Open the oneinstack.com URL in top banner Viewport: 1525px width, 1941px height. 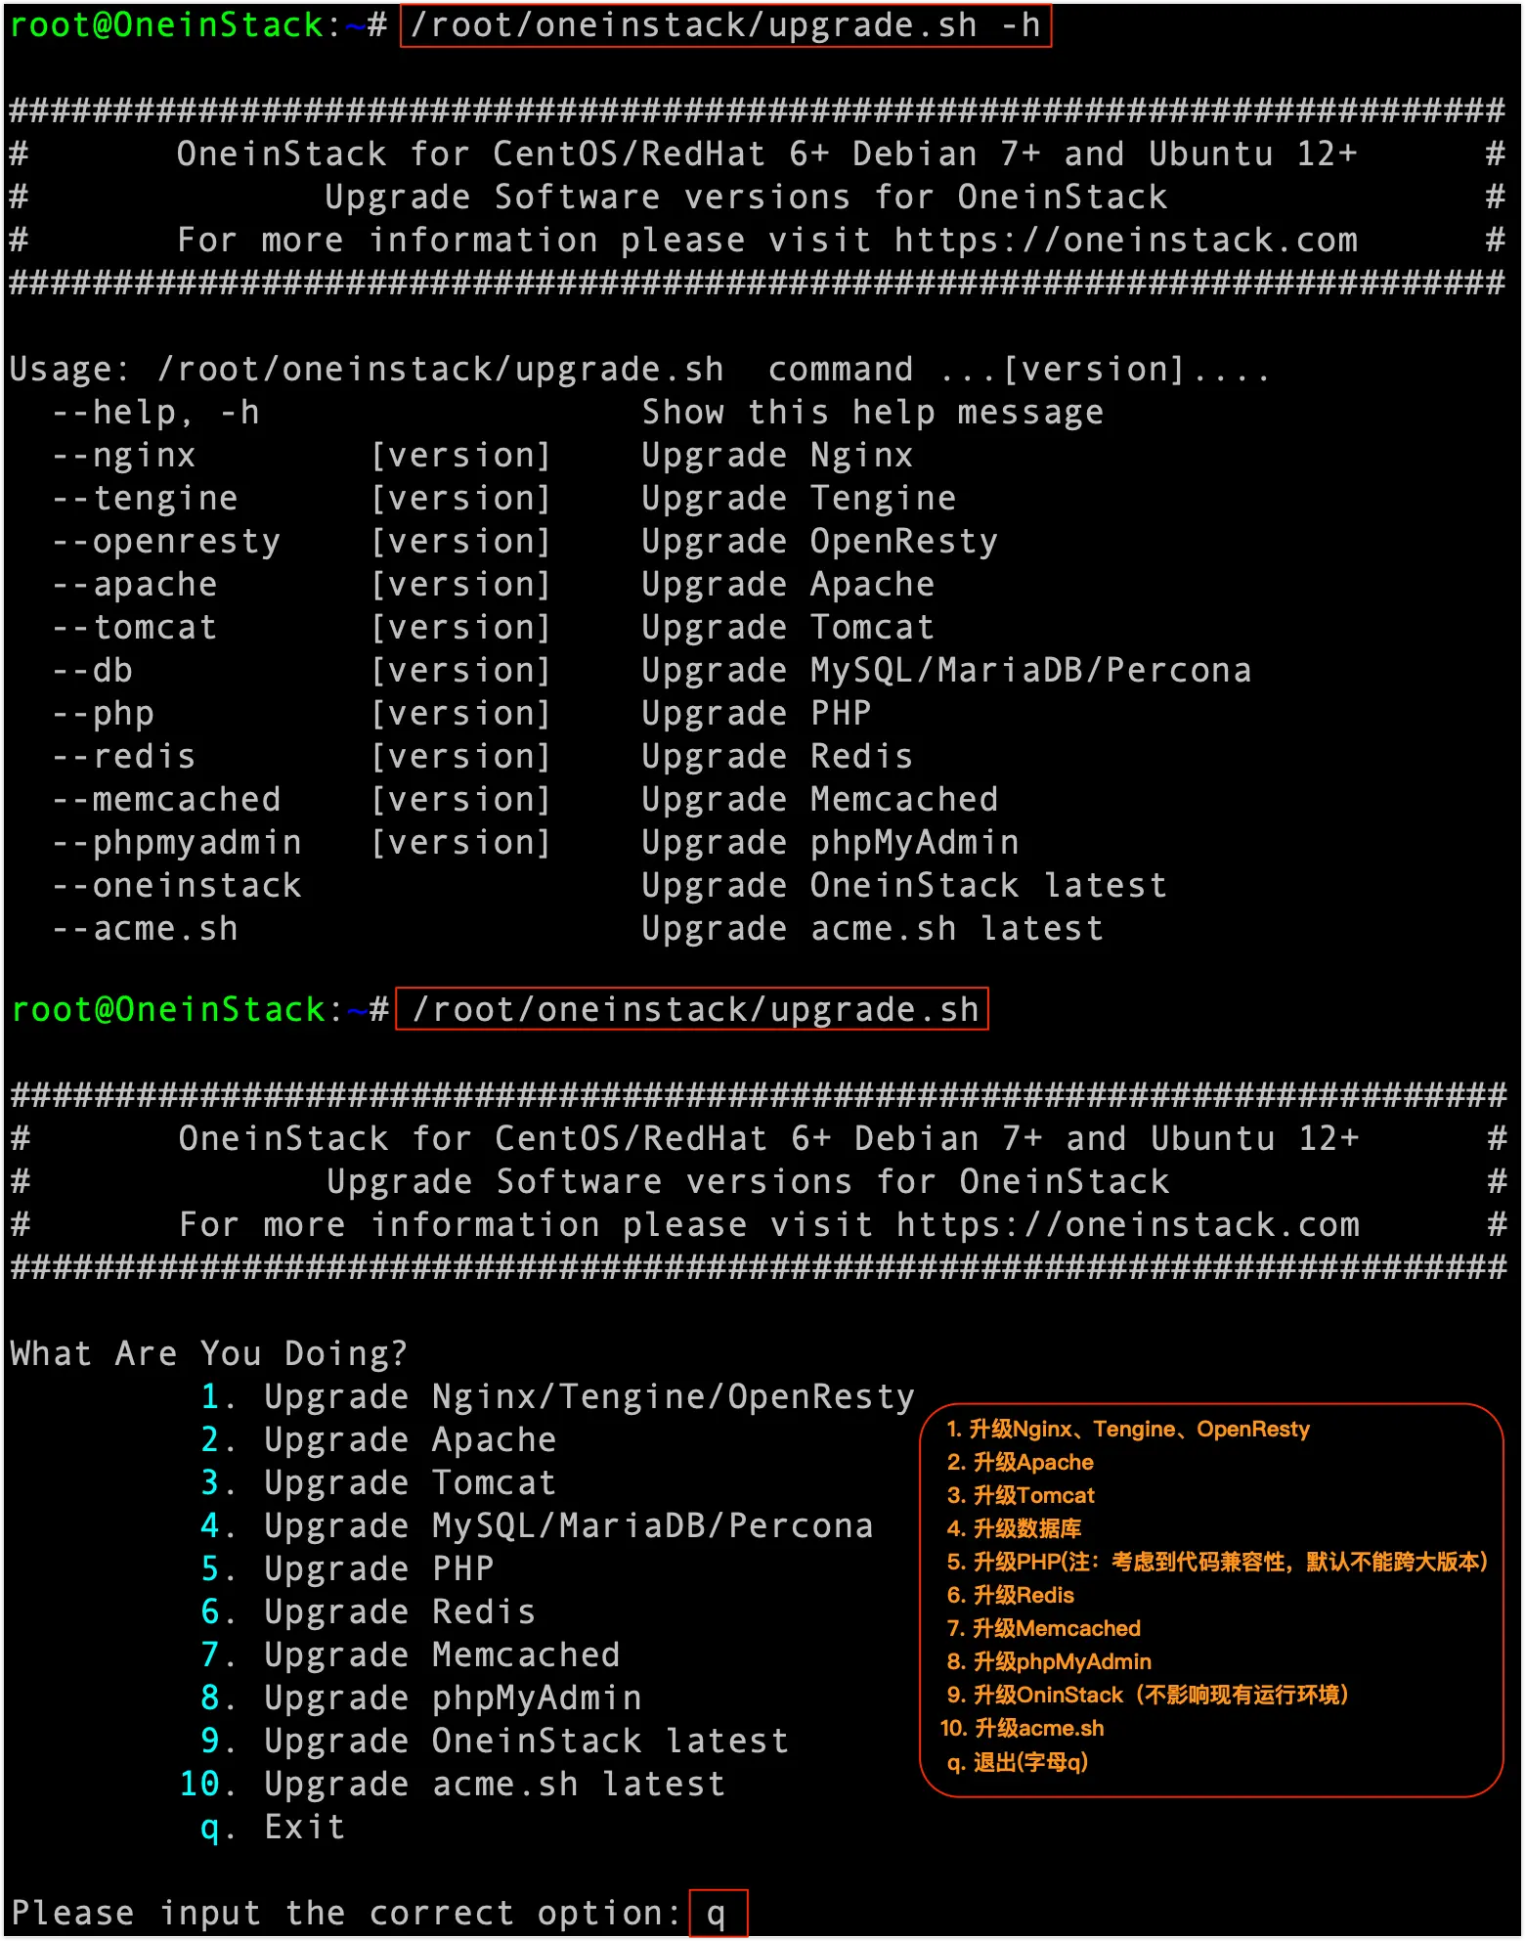click(x=1125, y=241)
